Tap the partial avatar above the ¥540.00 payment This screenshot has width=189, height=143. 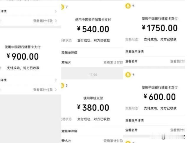pyautogui.click(x=63, y=7)
